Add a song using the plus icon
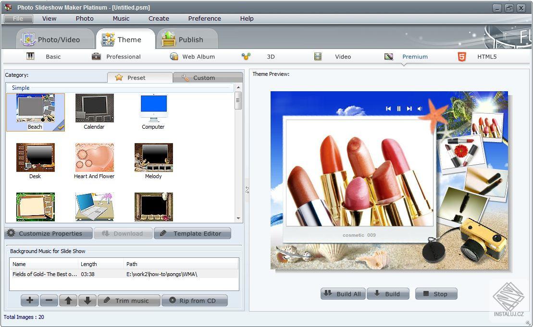 click(29, 300)
